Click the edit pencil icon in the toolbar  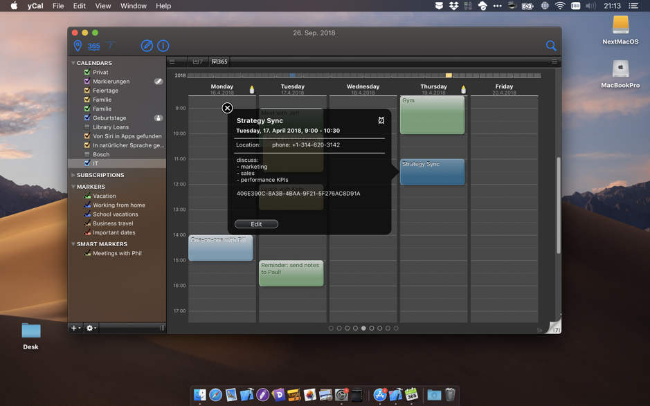click(146, 46)
